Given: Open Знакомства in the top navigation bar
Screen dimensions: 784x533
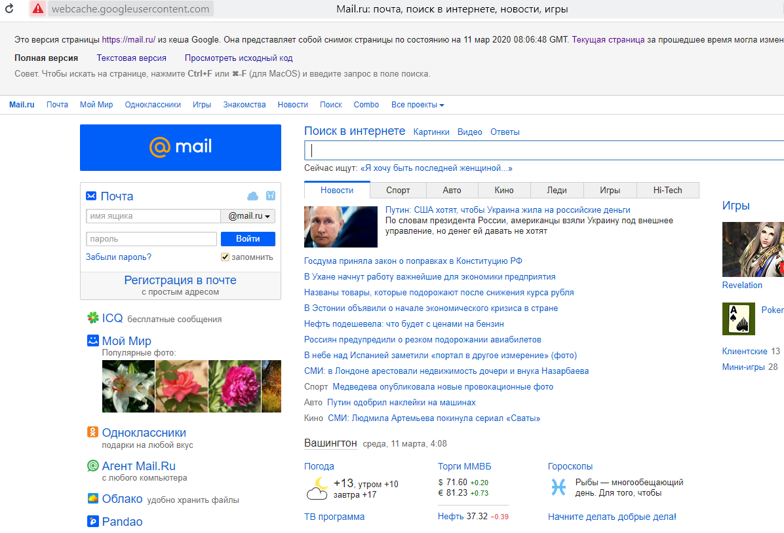Looking at the screenshot, I should [x=245, y=104].
